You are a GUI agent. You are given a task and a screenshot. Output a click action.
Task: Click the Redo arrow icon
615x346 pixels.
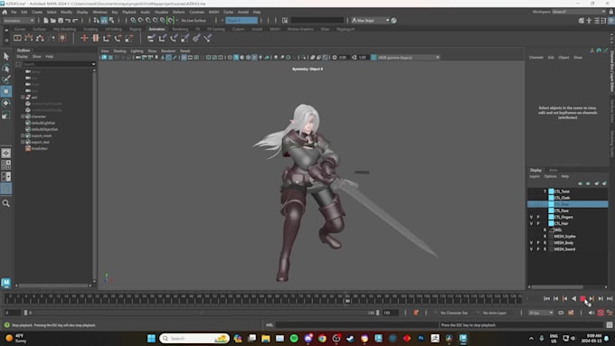pos(75,21)
